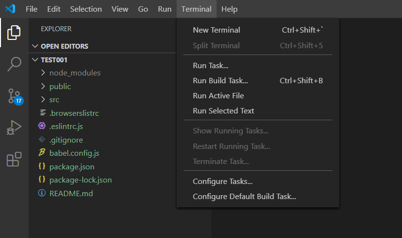The image size is (402, 238).
Task: Open babel.config.js in the explorer
Action: click(x=74, y=153)
